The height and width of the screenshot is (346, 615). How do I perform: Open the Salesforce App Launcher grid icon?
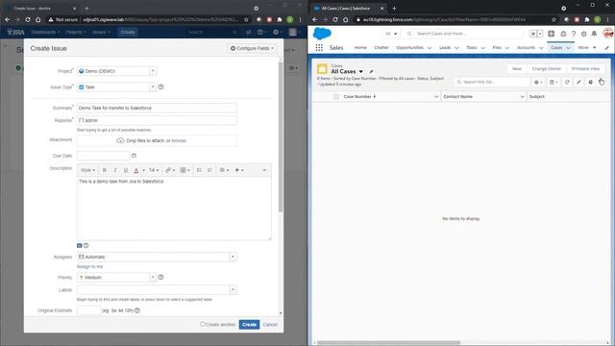point(319,47)
